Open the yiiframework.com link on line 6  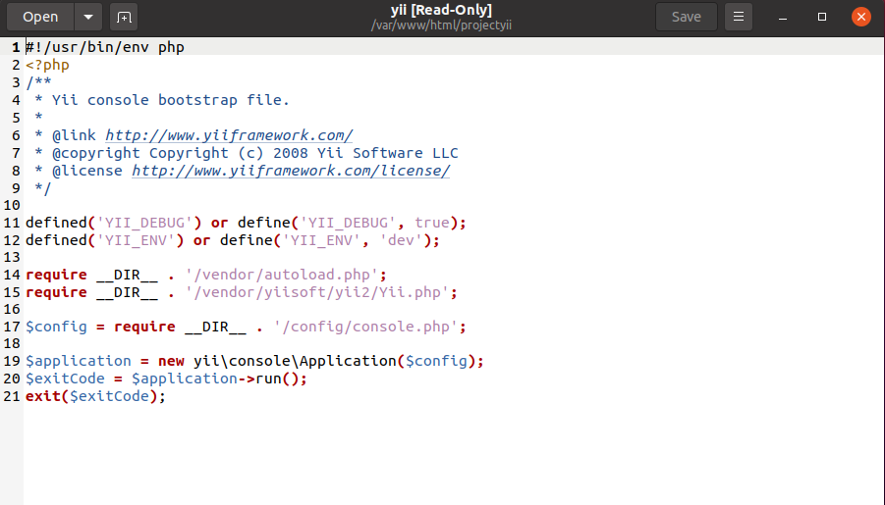tap(229, 135)
